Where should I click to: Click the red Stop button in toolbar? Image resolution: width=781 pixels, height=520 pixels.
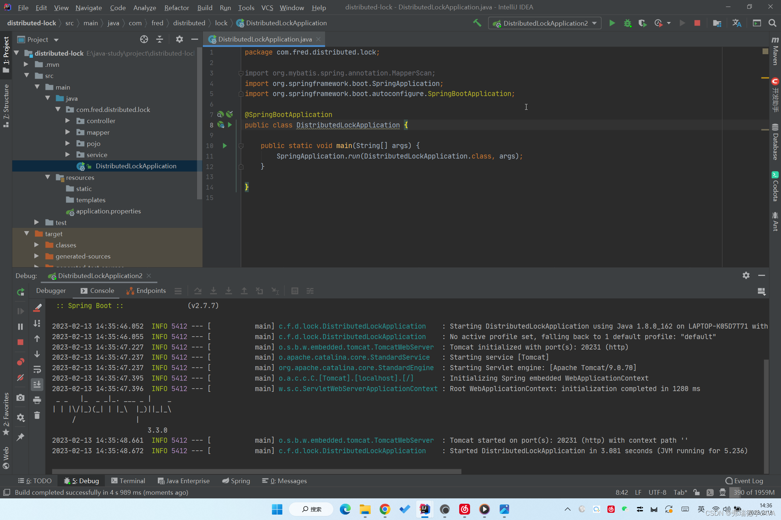pos(697,23)
